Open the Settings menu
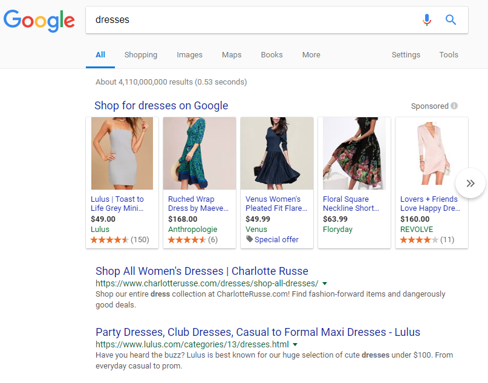Screen dimensions: 488x383 tap(406, 55)
